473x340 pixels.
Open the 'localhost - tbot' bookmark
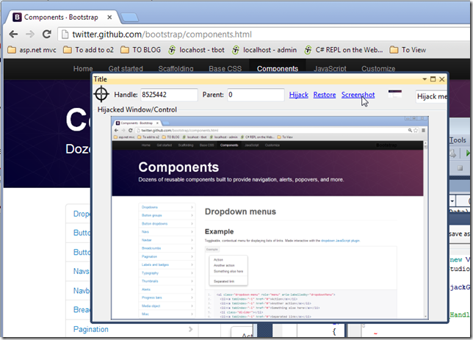point(197,50)
